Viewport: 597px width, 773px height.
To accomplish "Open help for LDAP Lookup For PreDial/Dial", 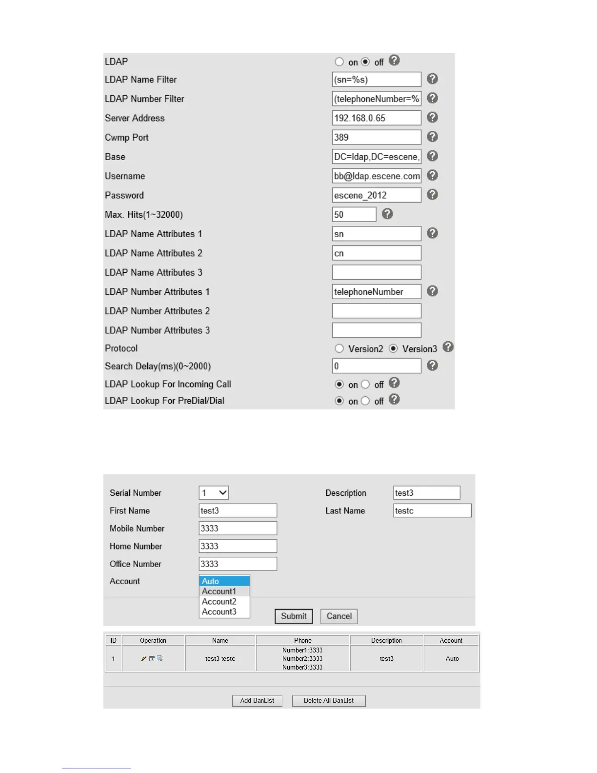I will tap(394, 400).
